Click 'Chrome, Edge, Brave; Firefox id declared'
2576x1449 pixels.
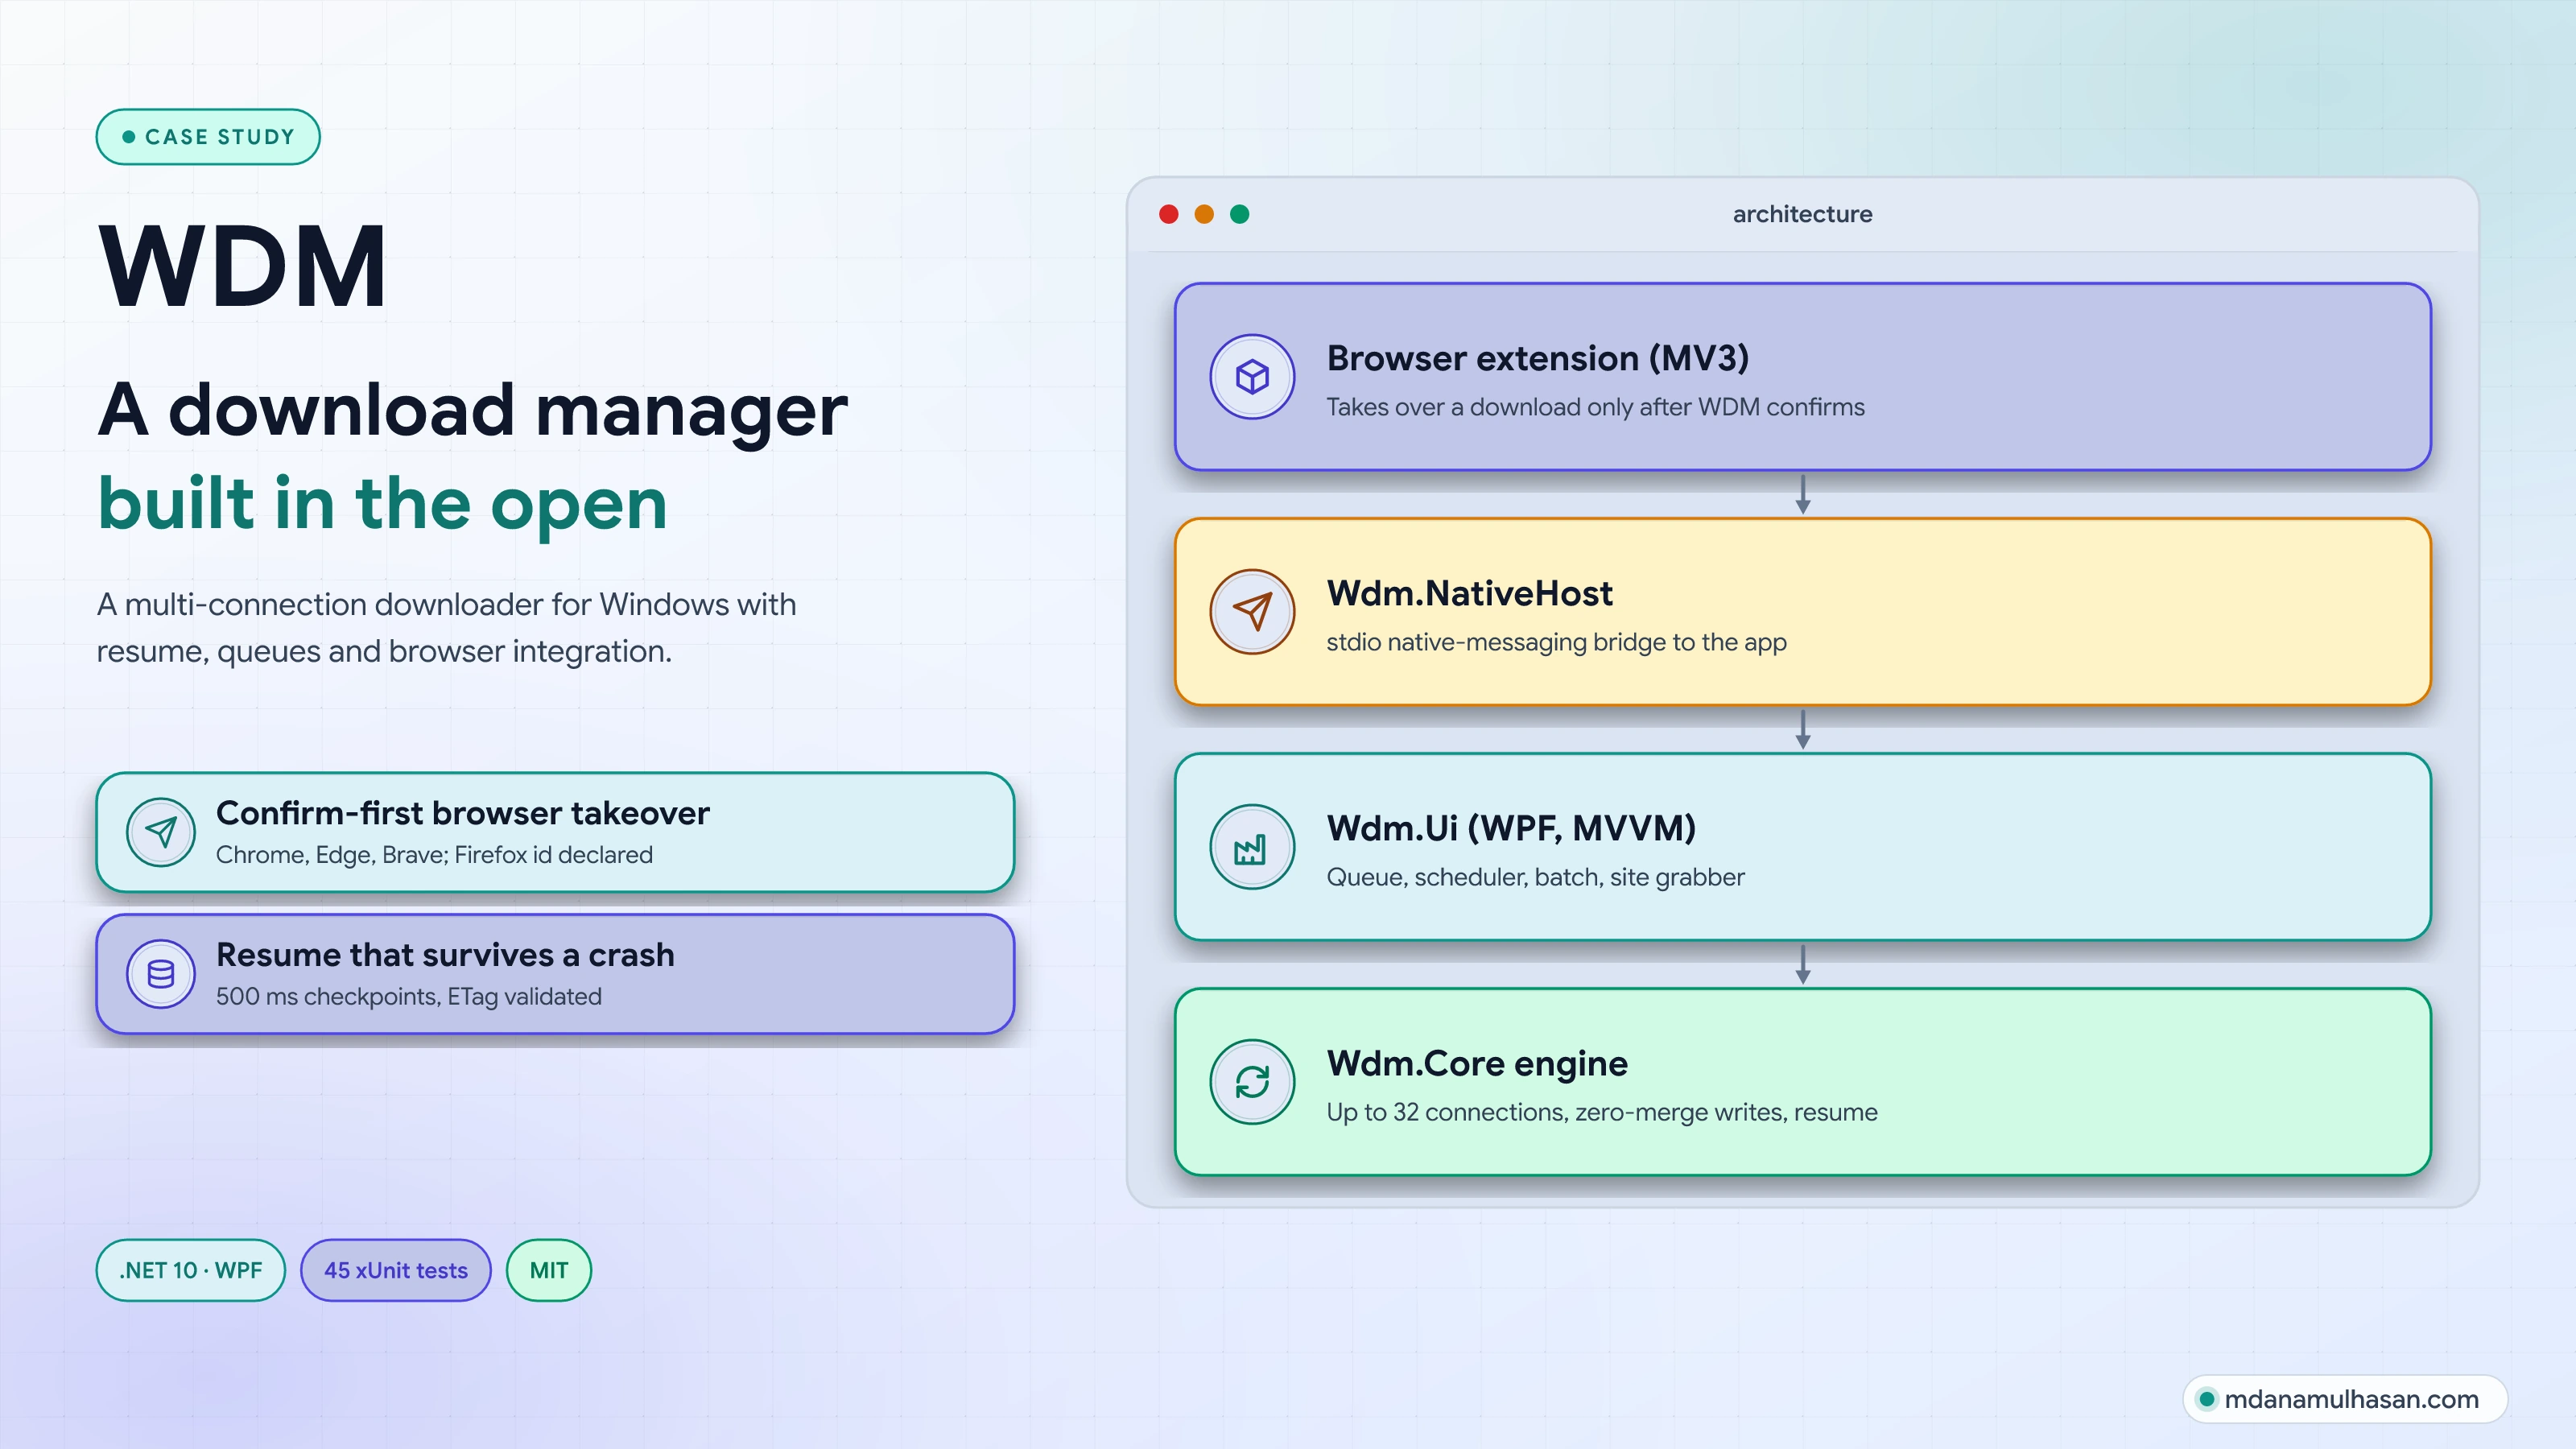pos(434,855)
